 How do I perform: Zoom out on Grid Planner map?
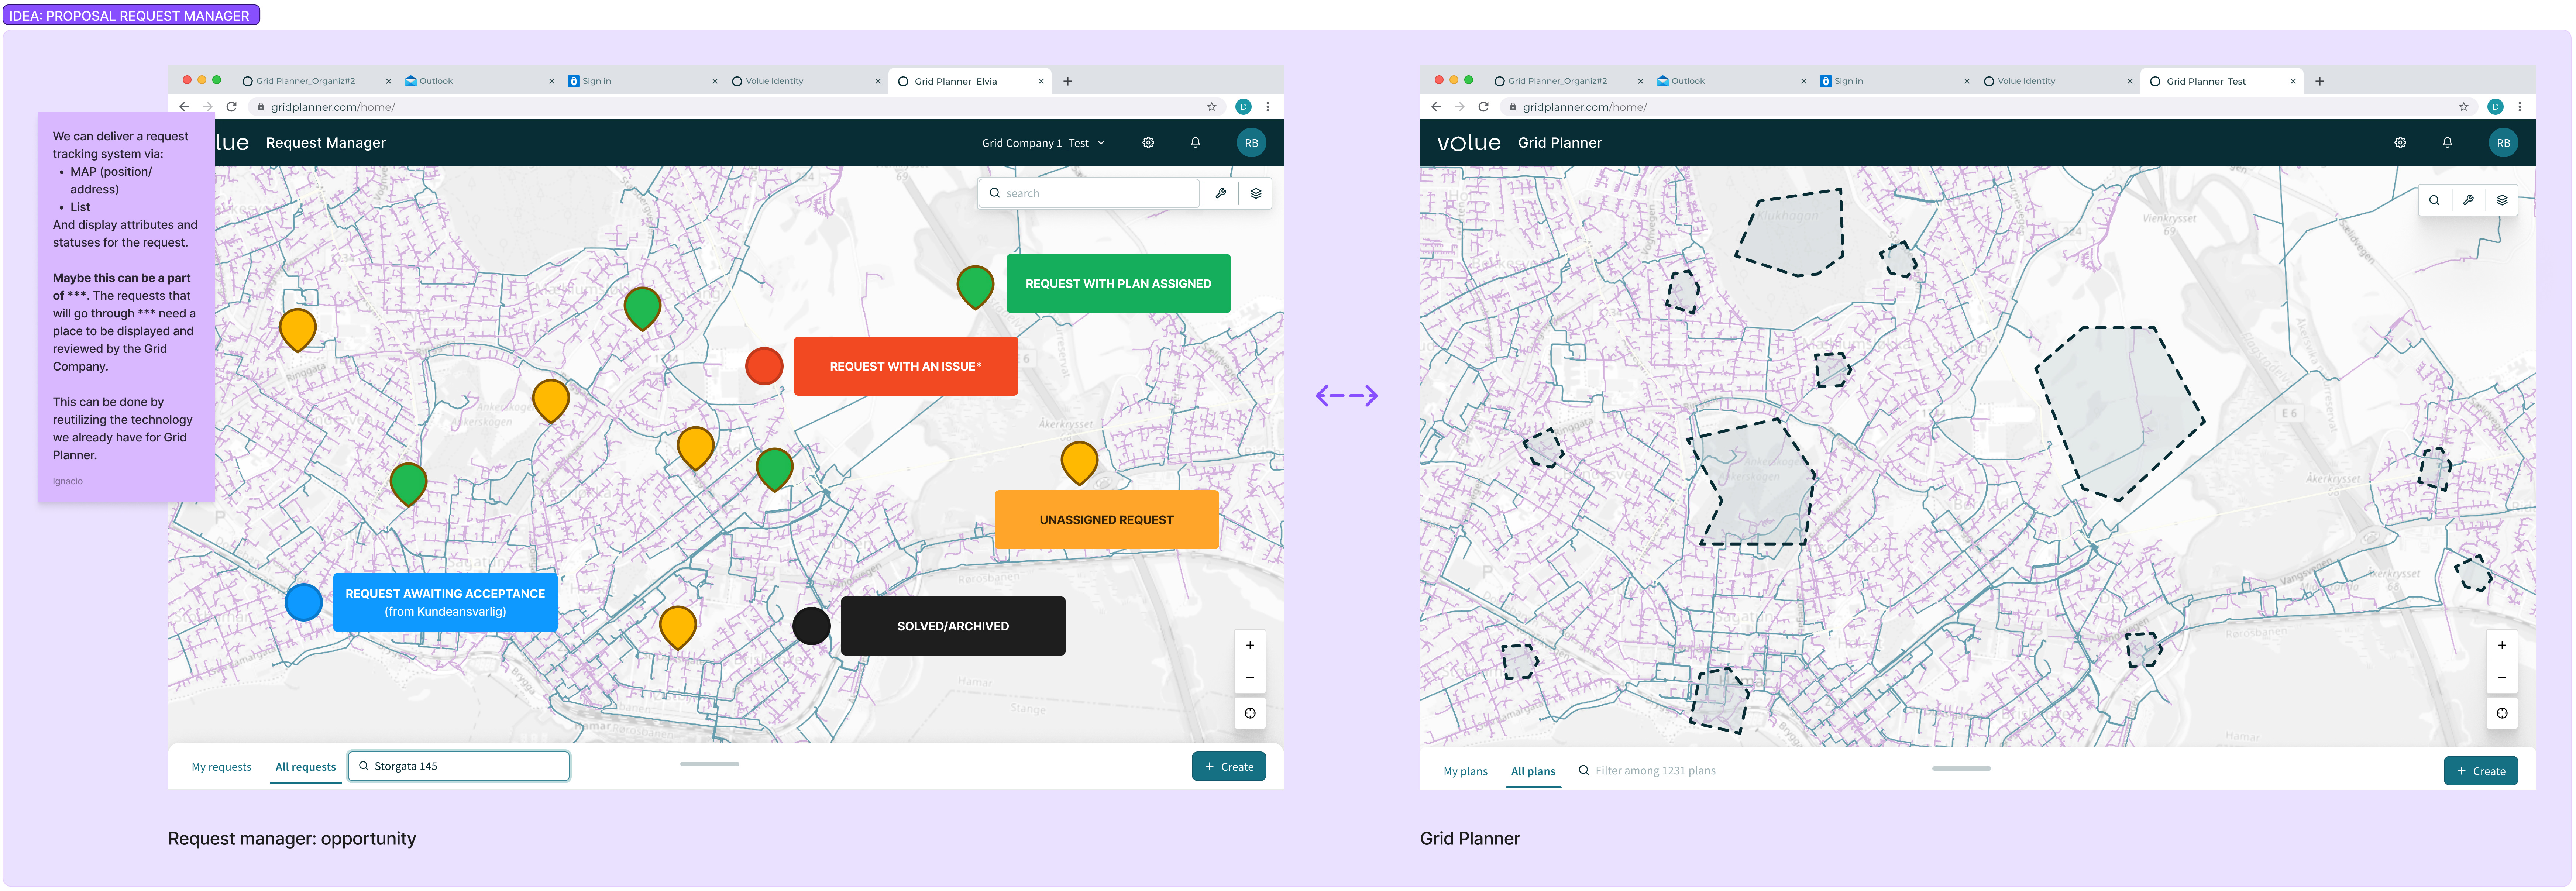click(x=2502, y=678)
